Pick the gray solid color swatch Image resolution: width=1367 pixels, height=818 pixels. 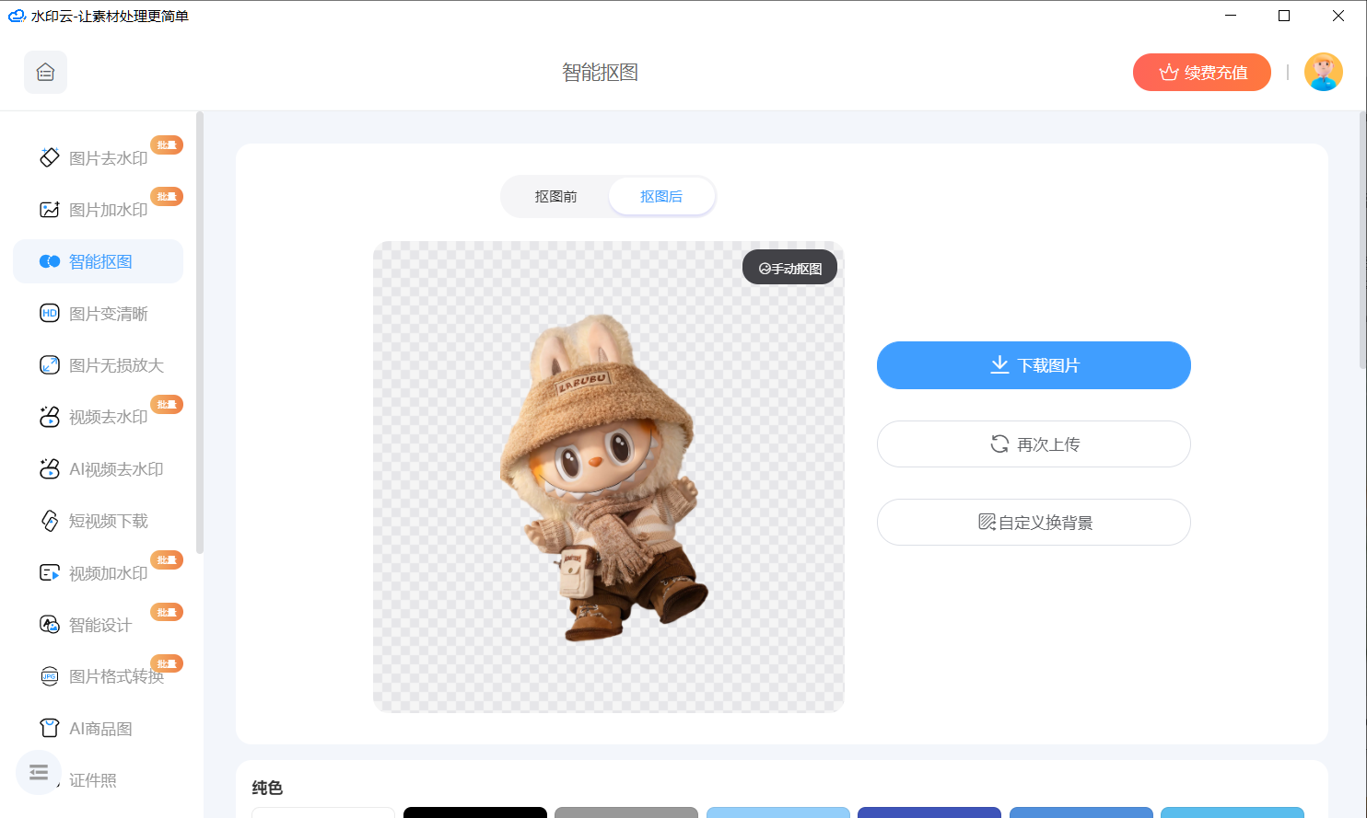pos(626,812)
